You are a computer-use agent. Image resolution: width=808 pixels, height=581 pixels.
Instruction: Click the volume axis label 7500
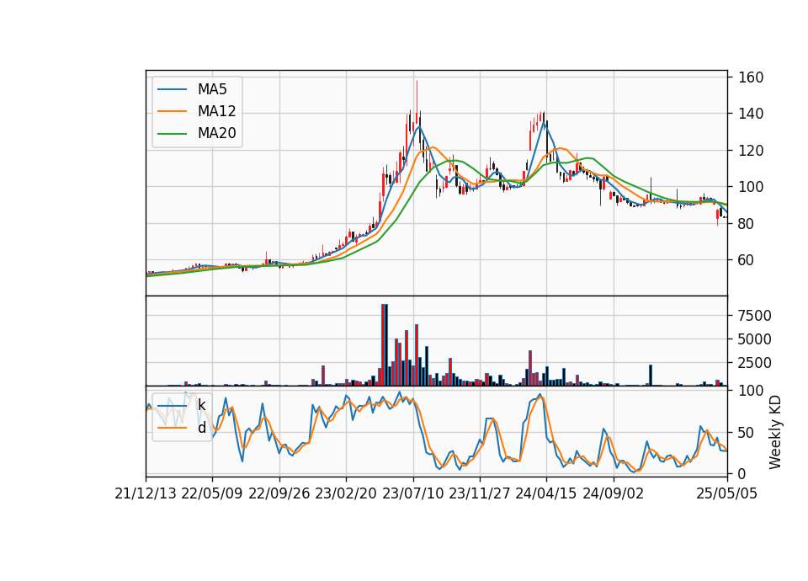click(x=755, y=316)
